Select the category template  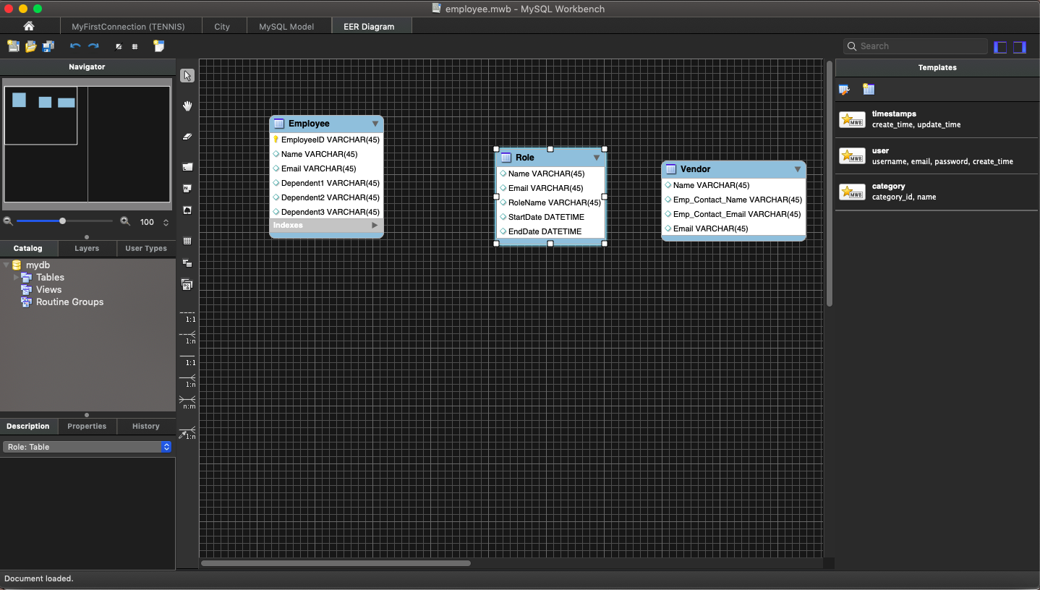[937, 192]
